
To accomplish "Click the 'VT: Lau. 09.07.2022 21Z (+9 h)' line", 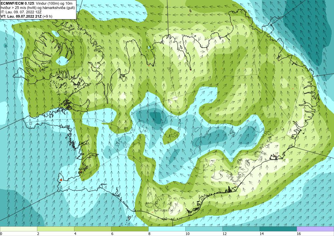I will pos(26,16).
